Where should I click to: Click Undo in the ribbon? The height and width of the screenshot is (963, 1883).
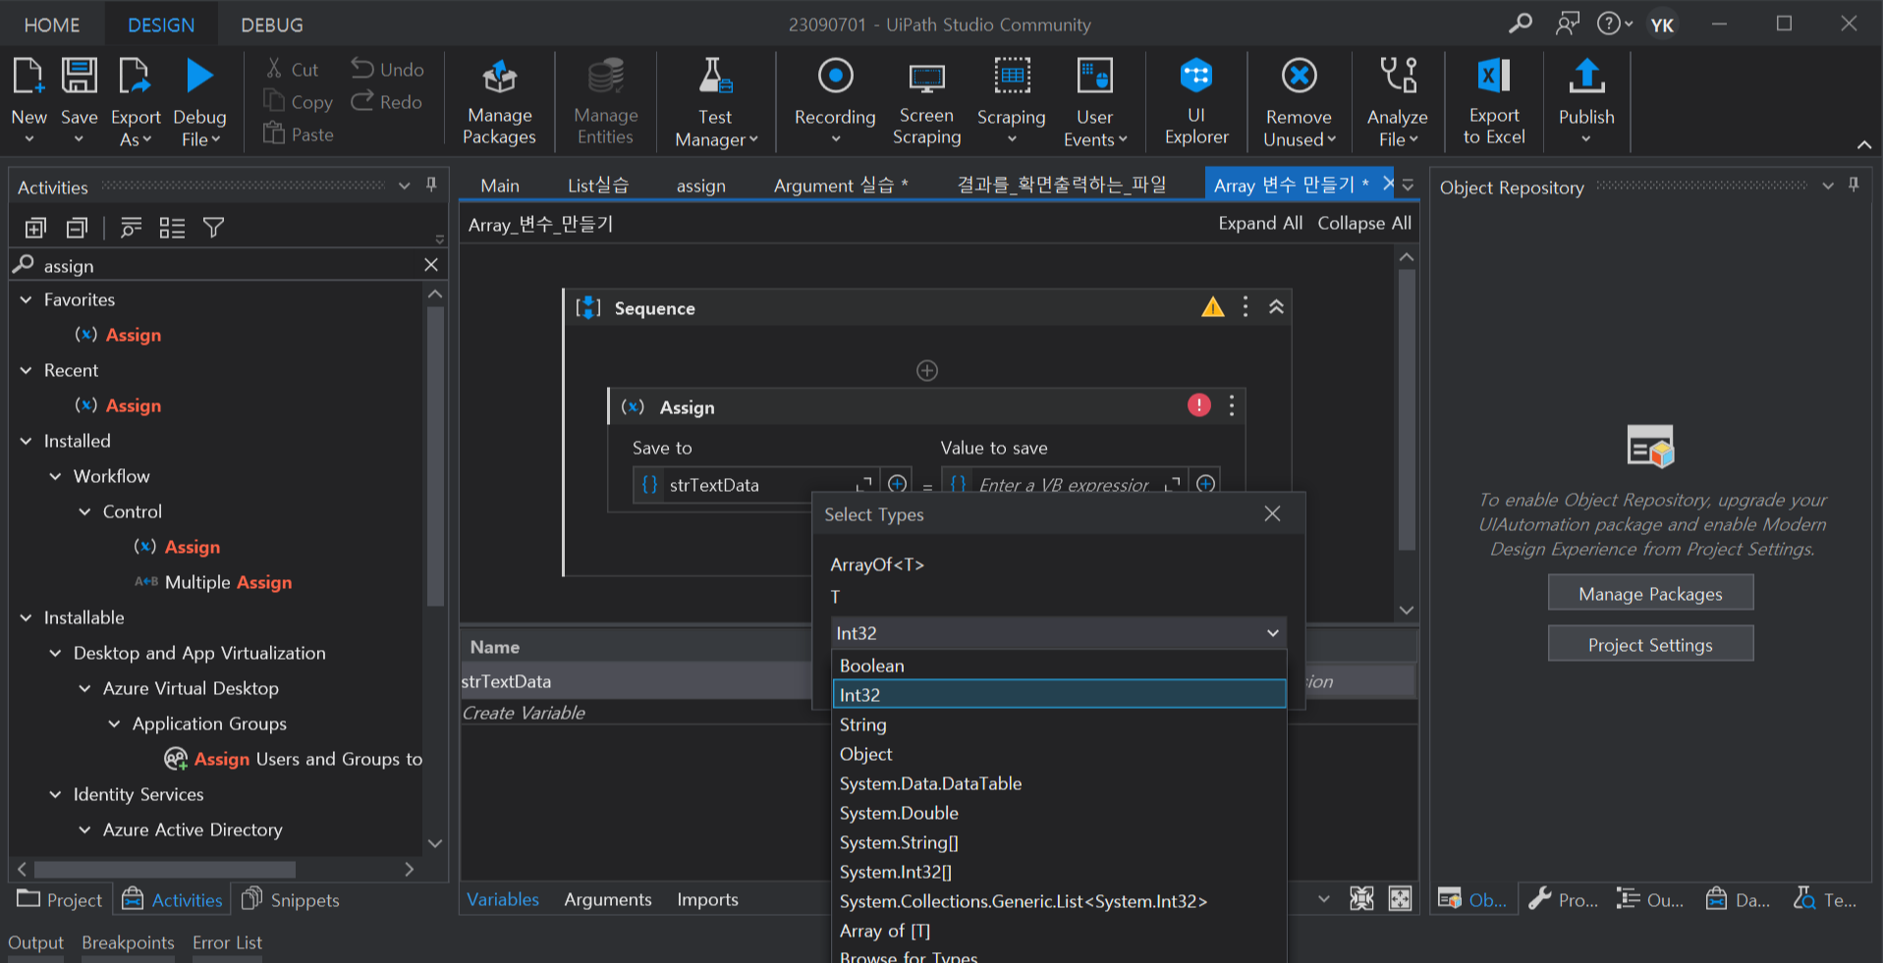(x=387, y=70)
